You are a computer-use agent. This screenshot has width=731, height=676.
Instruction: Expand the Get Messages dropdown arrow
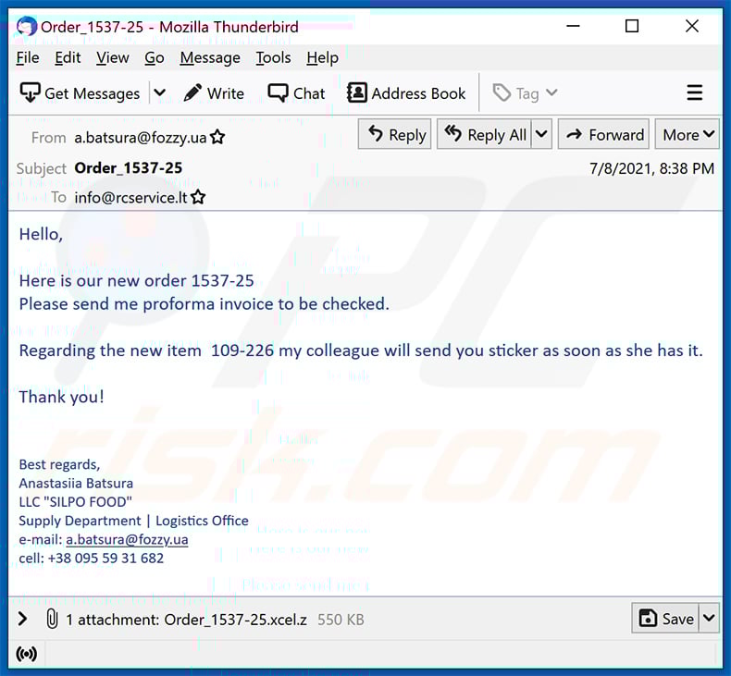pyautogui.click(x=159, y=92)
